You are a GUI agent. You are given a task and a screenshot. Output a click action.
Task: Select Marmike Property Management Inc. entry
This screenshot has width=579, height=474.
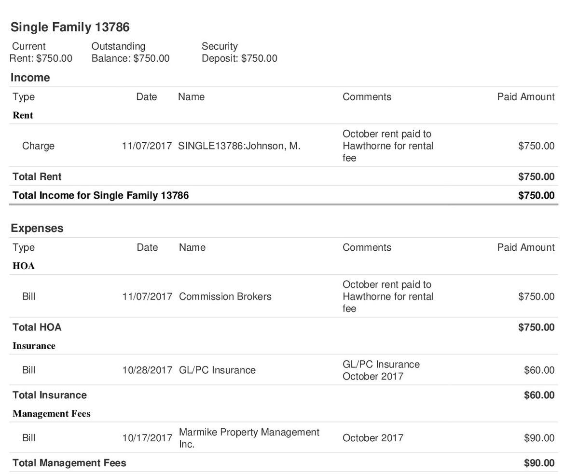248,438
